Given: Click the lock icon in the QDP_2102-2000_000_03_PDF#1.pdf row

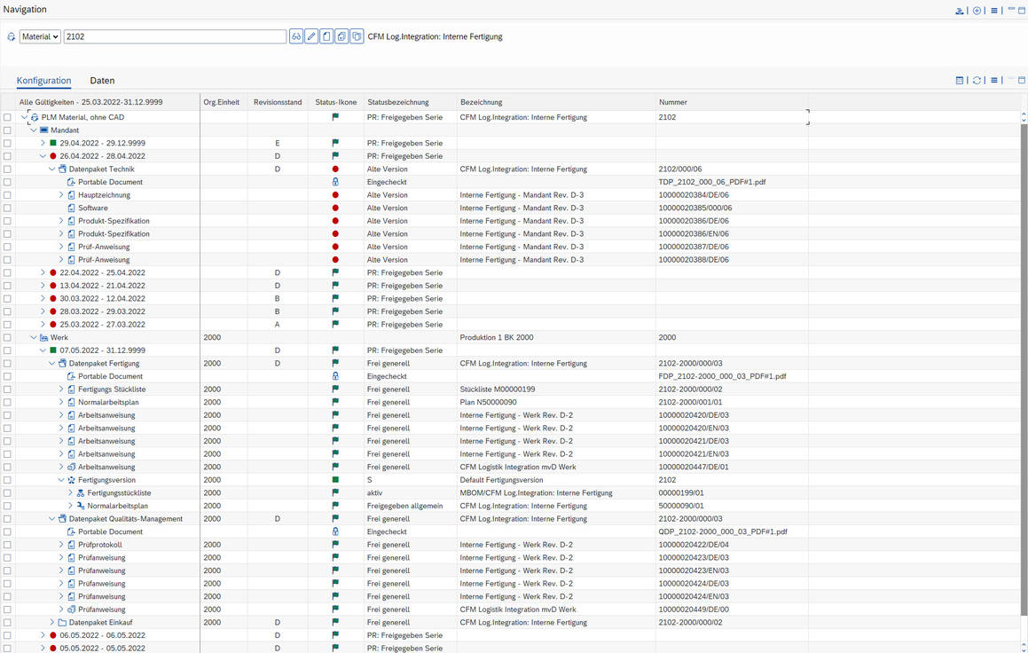Looking at the screenshot, I should 335,531.
